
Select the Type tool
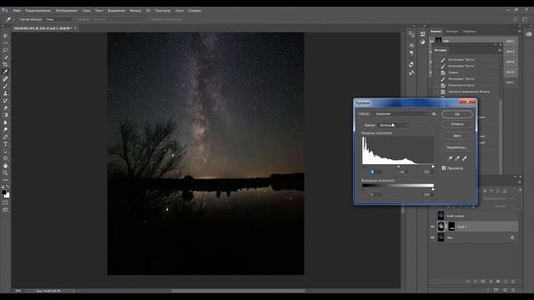click(x=5, y=144)
